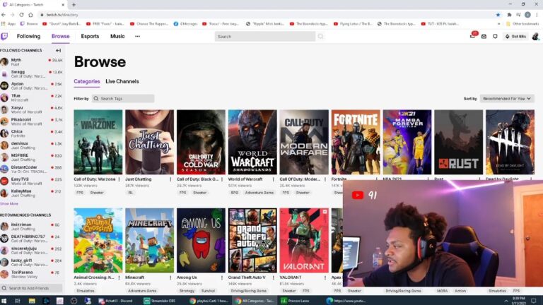
Task: Open options menu for World of Warcraft
Action: (274, 179)
